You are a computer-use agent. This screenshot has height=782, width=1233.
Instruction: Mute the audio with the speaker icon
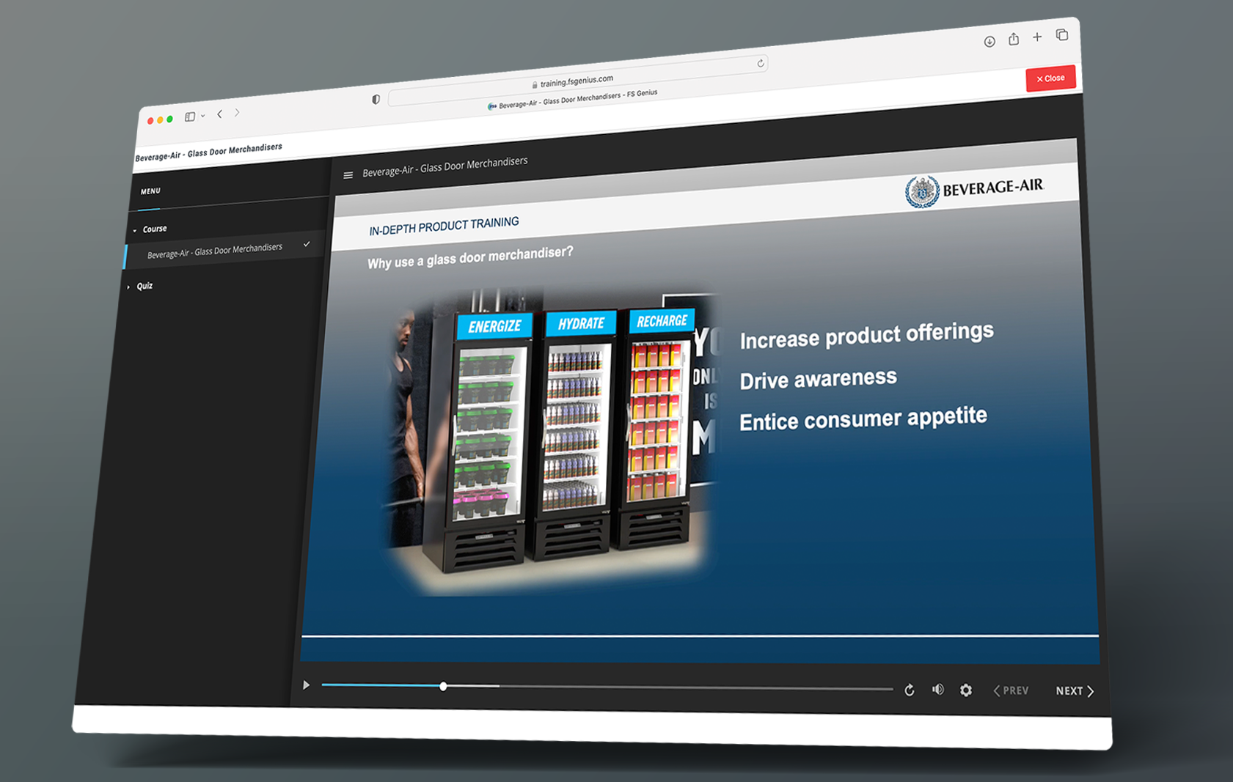coord(937,690)
